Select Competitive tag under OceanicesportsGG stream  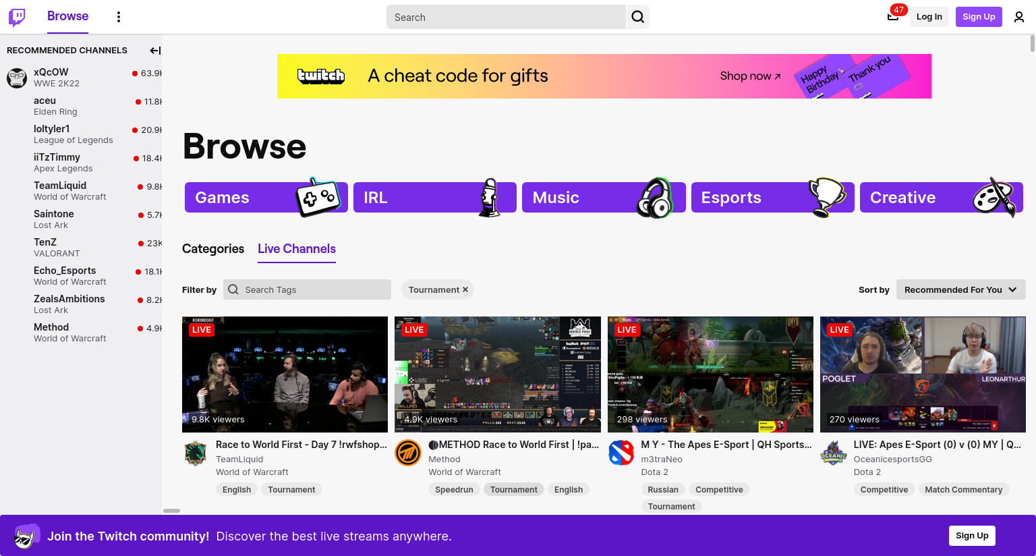(884, 490)
